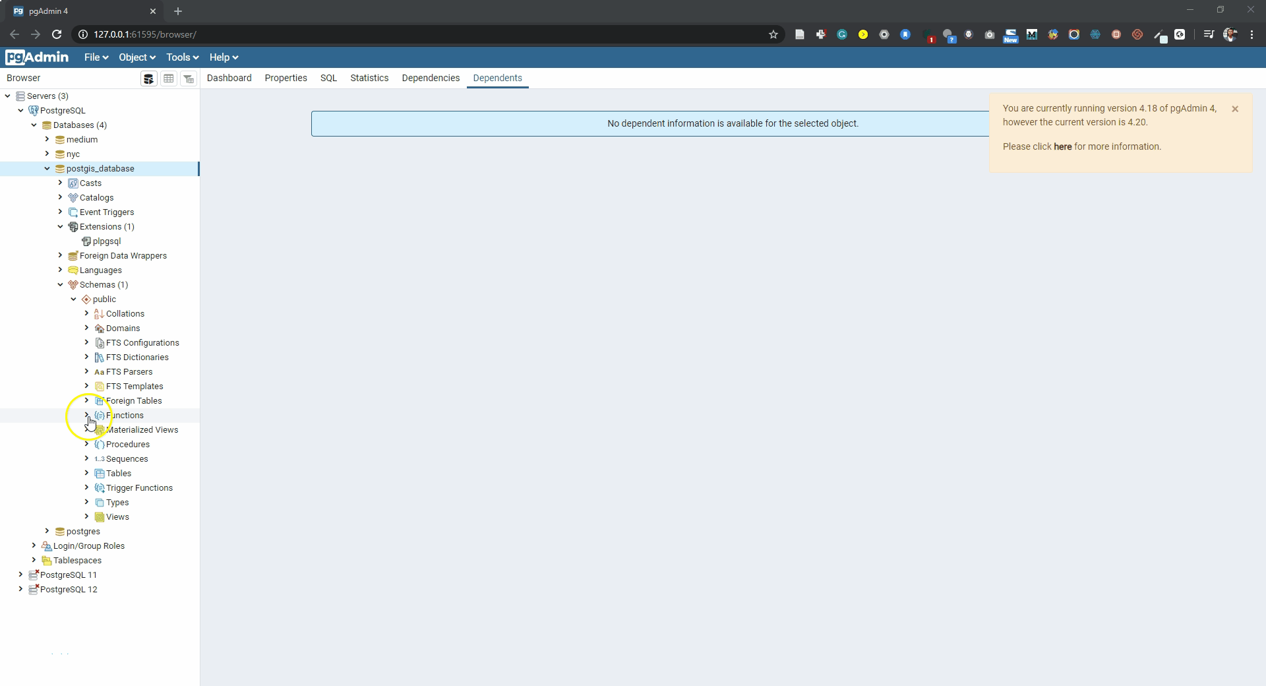Click the disconnected PostgreSQL 11 server icon
1266x686 pixels.
(x=34, y=575)
